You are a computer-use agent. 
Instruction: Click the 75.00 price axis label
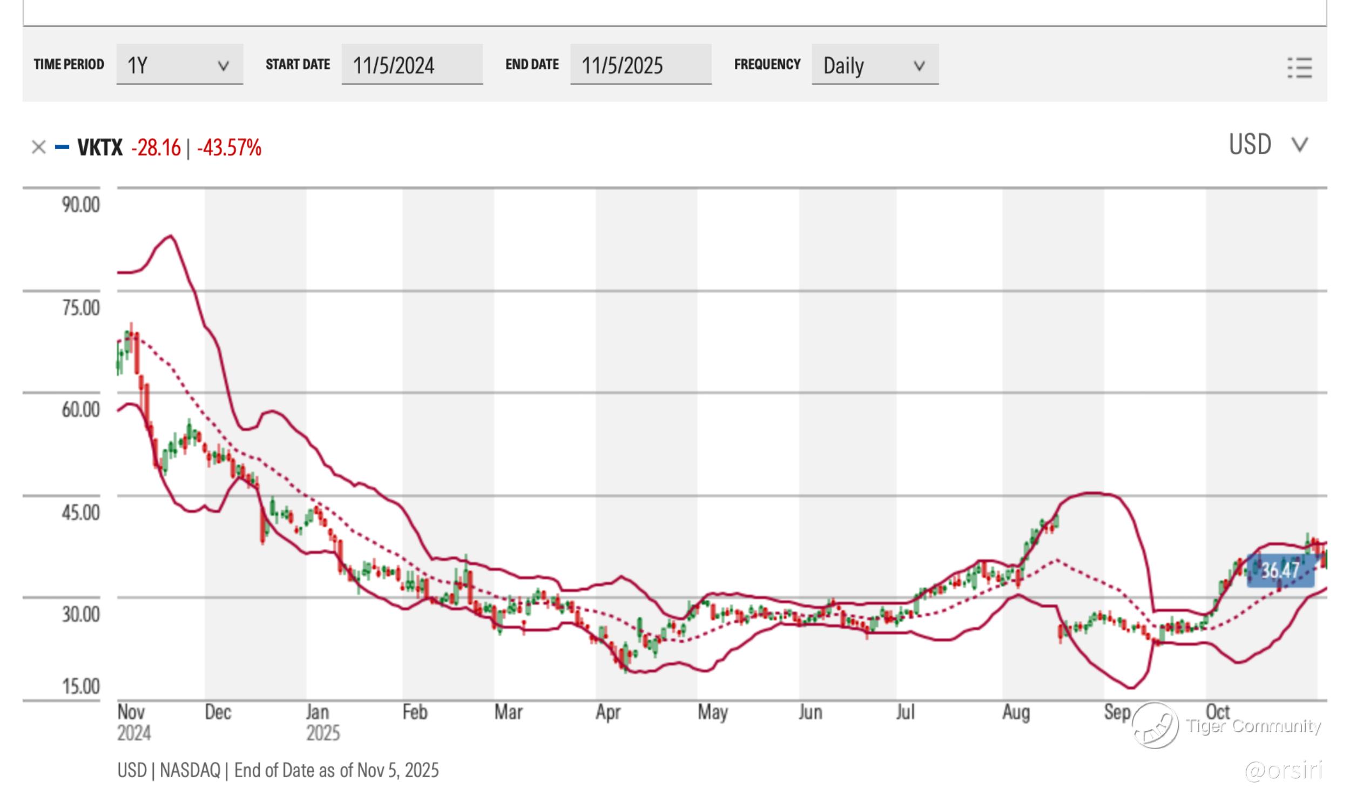point(80,308)
